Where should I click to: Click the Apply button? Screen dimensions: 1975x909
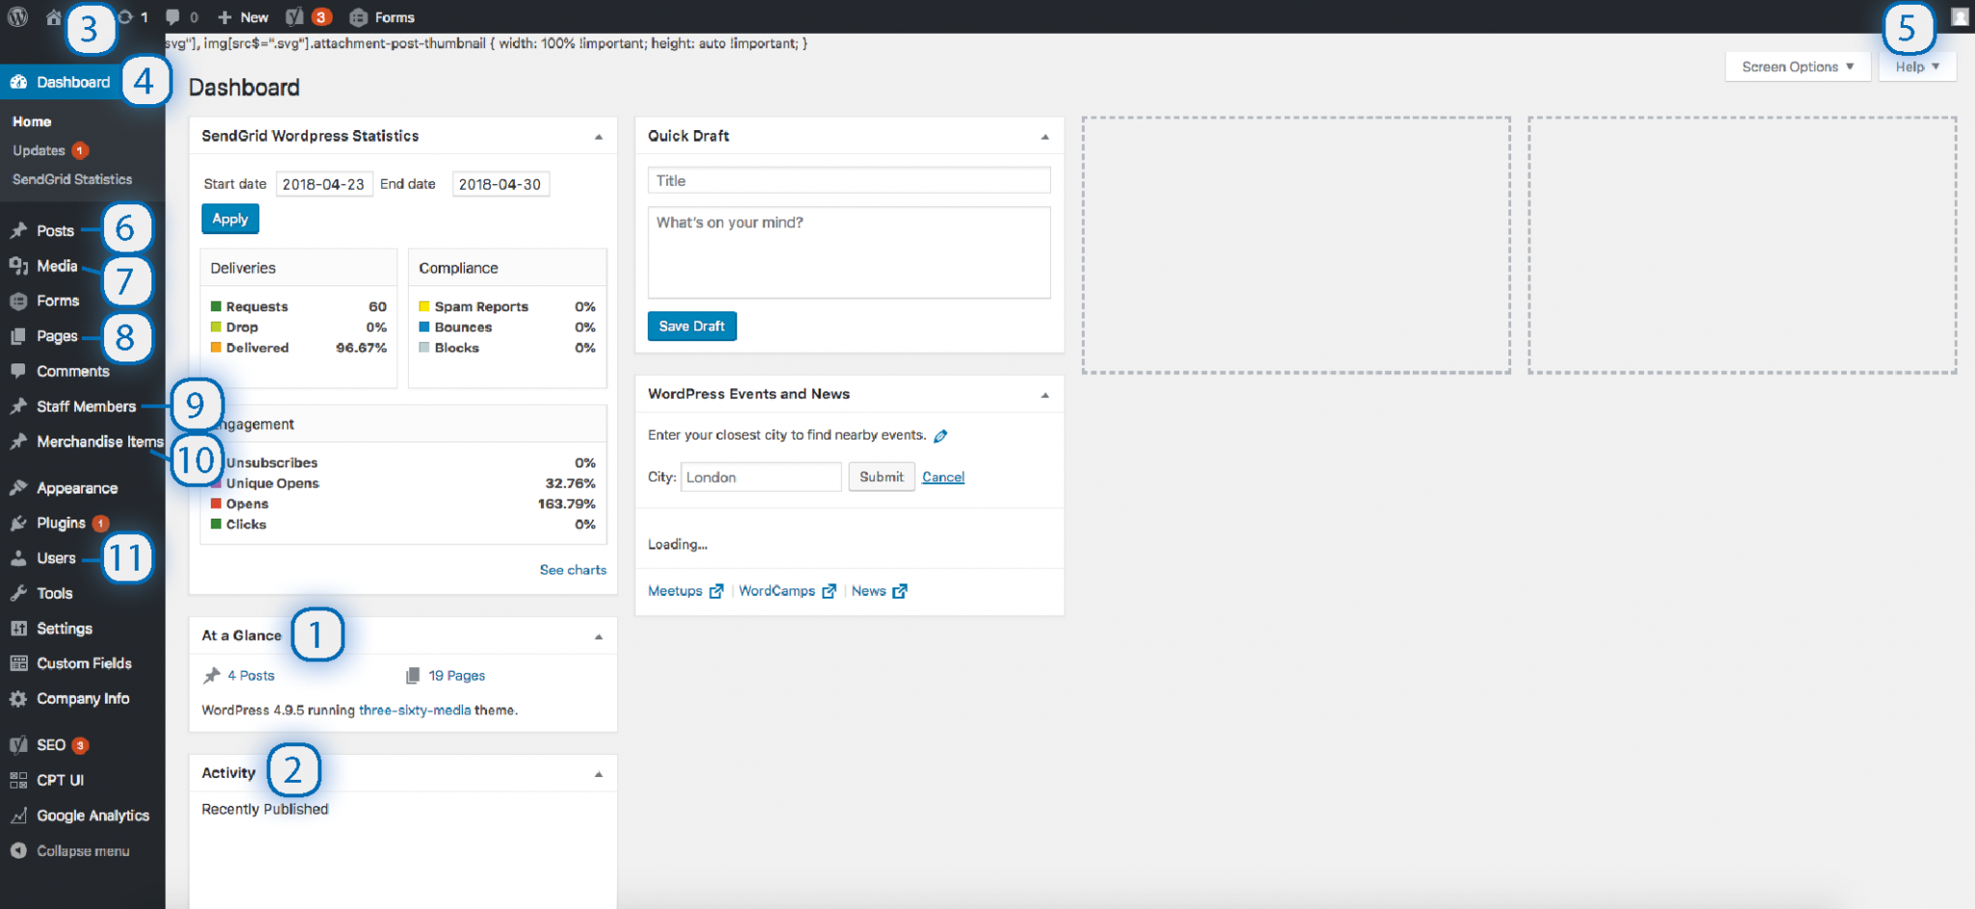(x=230, y=219)
